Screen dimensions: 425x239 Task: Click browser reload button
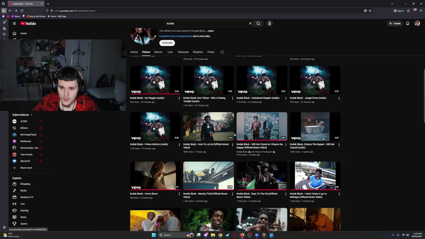[x=22, y=11]
